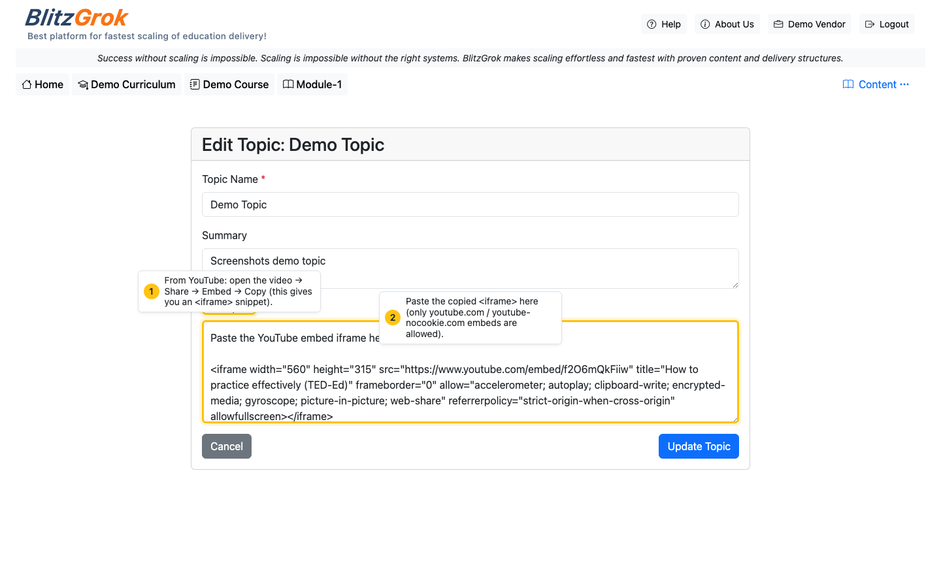The image size is (941, 588).
Task: Click the Demo Course document icon
Action: 193,84
